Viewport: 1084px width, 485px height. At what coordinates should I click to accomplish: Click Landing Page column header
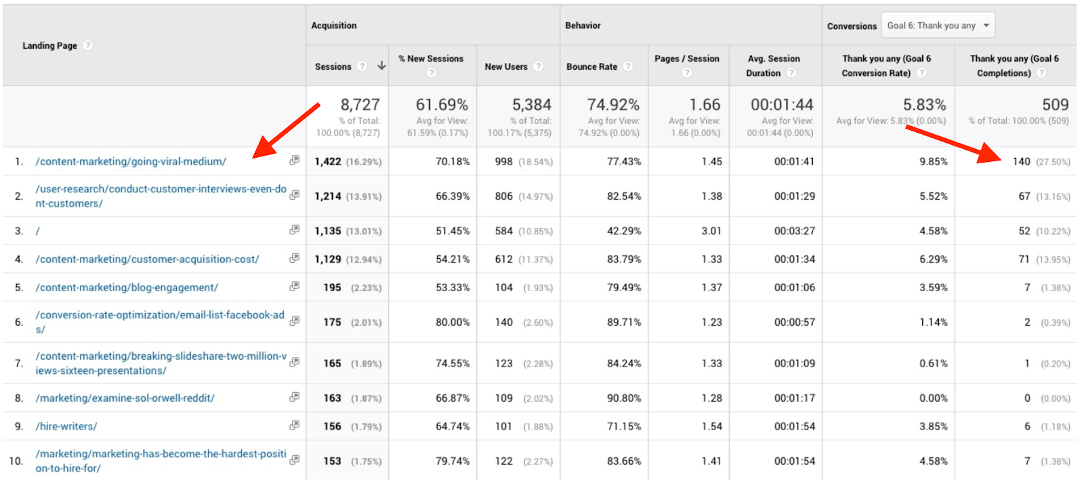pos(49,45)
